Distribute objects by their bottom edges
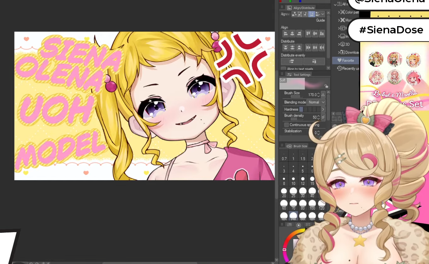429x264 pixels. pos(299,48)
